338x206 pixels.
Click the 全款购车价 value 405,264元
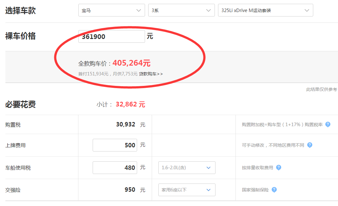pyautogui.click(x=131, y=63)
